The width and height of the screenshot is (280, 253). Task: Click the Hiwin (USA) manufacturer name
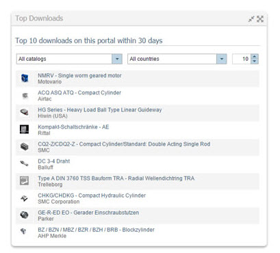(x=53, y=116)
